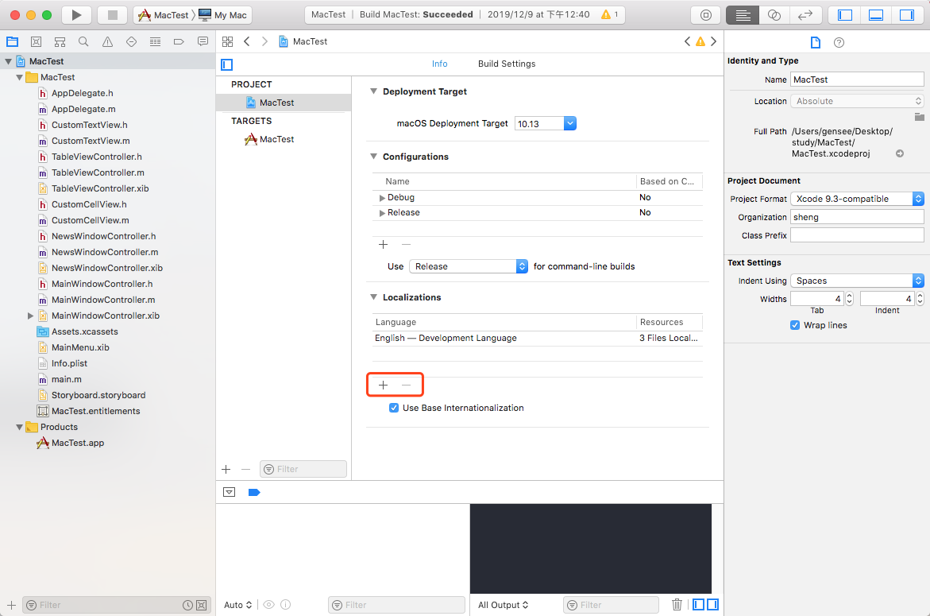Open the command-line builds Release dropdown
This screenshot has width=930, height=616.
469,266
